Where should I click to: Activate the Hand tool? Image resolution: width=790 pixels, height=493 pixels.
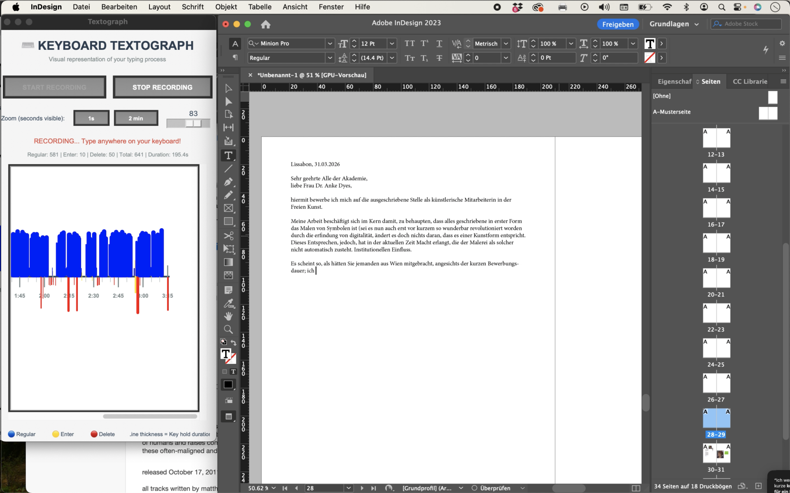228,316
